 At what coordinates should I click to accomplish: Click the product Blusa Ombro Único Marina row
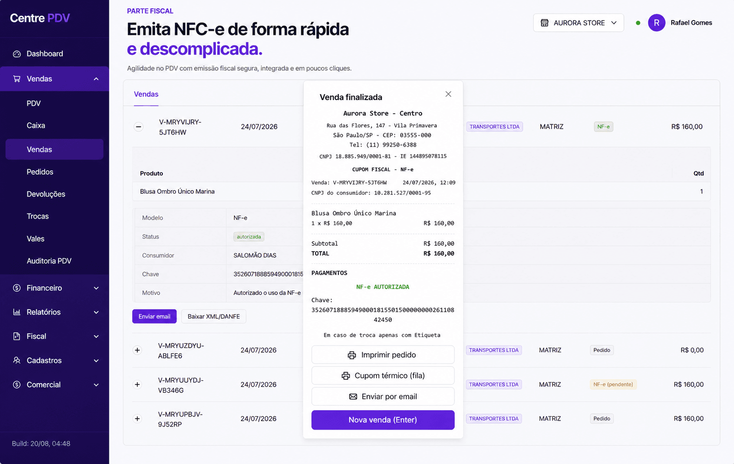(421, 192)
